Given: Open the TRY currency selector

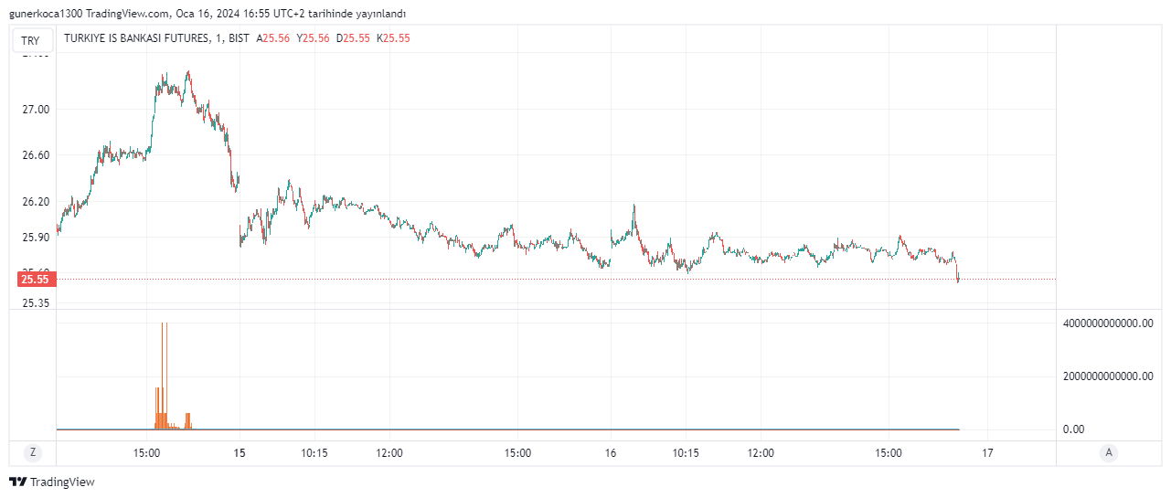Looking at the screenshot, I should [x=31, y=40].
